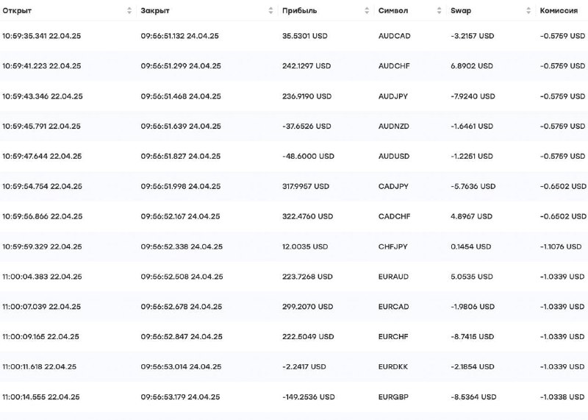Click the EURDKK symbol cell
This screenshot has height=420, width=588.
tap(392, 367)
